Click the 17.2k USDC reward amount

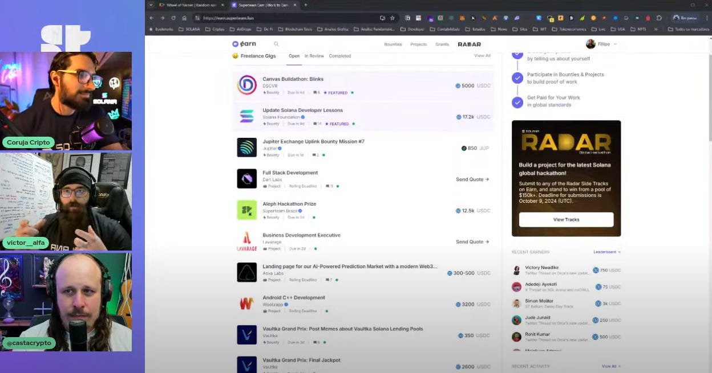[473, 117]
